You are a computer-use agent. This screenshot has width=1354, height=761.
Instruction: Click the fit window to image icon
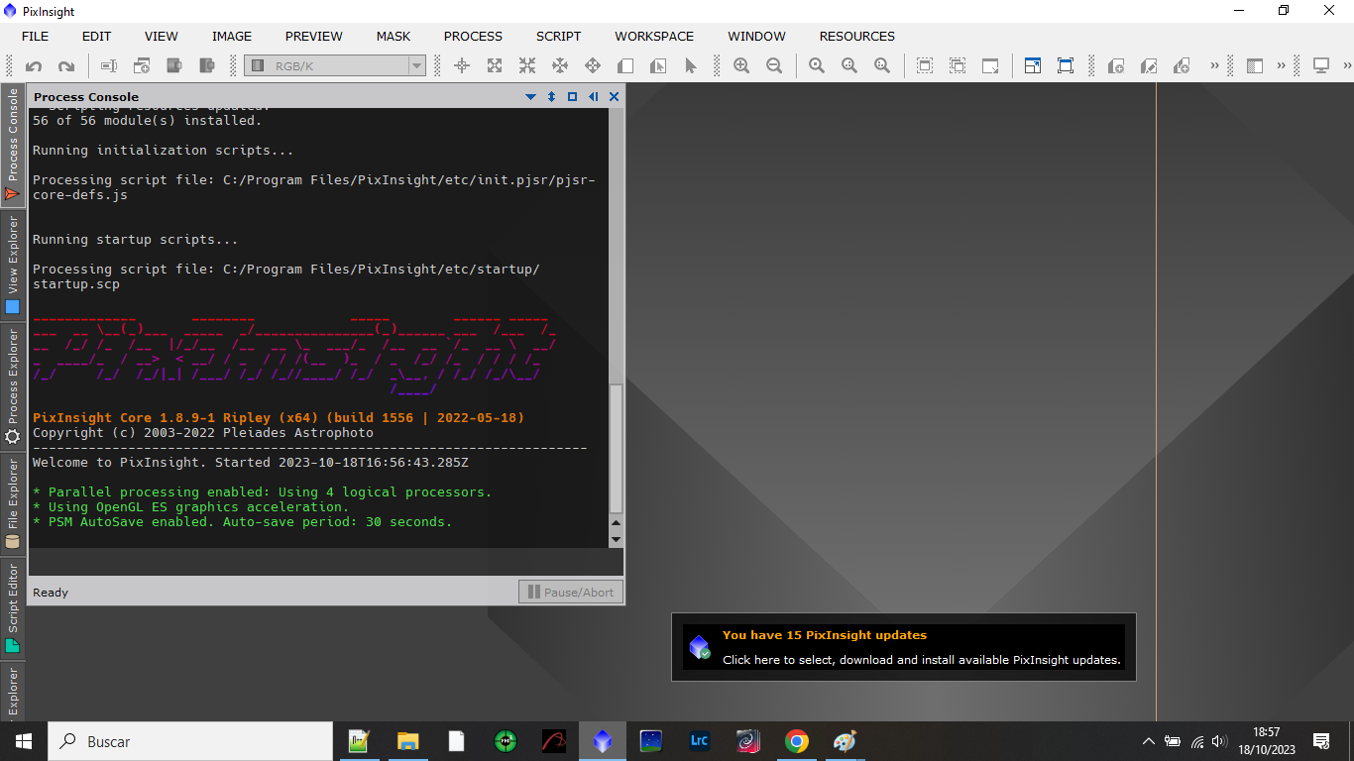[x=990, y=66]
